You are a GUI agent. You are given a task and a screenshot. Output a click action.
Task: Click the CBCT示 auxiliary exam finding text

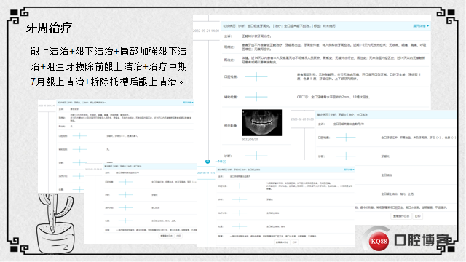[333, 97]
